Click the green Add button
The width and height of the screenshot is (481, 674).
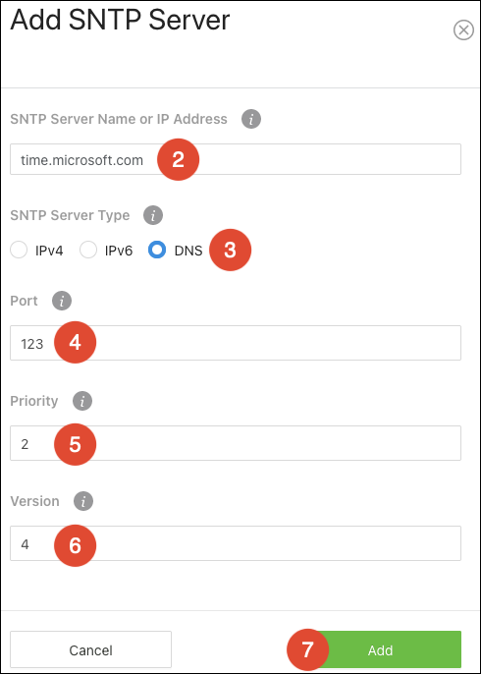(x=381, y=649)
